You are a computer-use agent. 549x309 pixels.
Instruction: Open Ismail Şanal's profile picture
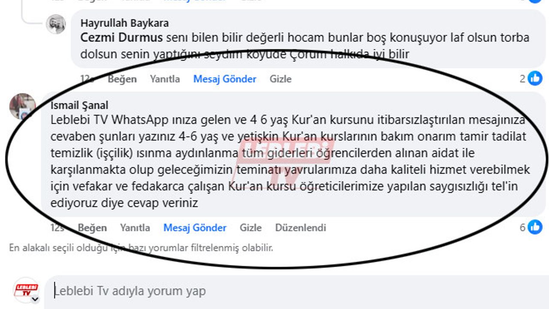23,106
